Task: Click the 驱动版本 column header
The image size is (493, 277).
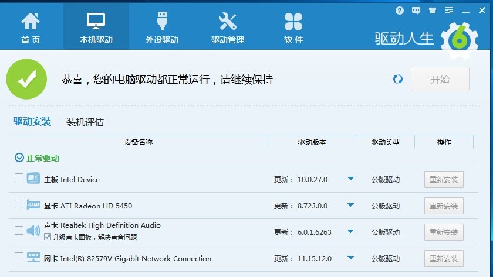Action: click(312, 142)
